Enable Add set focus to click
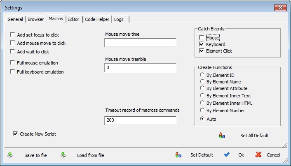This screenshot has width=291, height=166. tap(12, 35)
